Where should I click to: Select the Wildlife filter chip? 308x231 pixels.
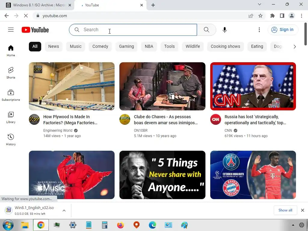(x=193, y=47)
